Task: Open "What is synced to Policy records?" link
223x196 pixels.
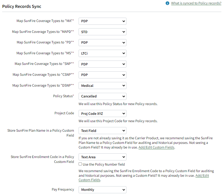Action: pos(196,3)
